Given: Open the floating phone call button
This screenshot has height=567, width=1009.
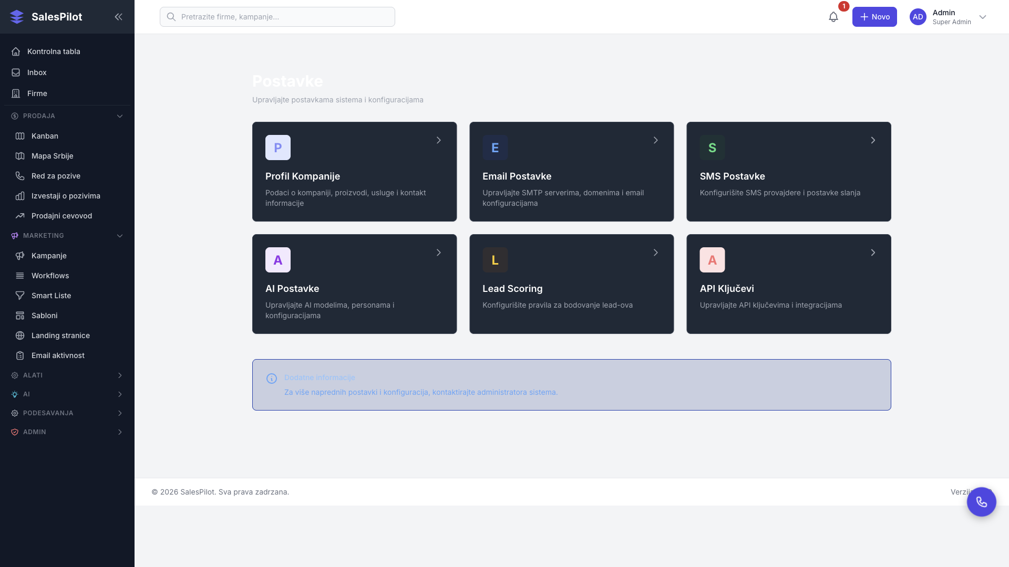Looking at the screenshot, I should point(981,502).
